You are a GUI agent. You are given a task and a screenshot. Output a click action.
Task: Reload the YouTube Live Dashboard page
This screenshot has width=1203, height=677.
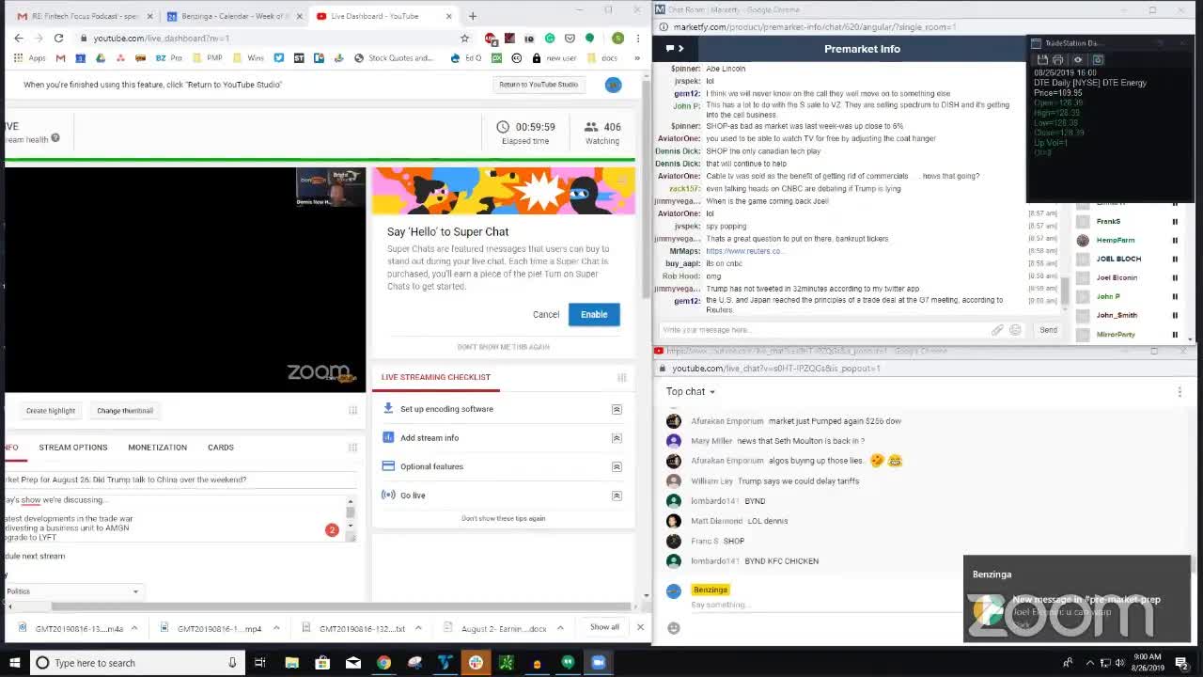pos(58,38)
